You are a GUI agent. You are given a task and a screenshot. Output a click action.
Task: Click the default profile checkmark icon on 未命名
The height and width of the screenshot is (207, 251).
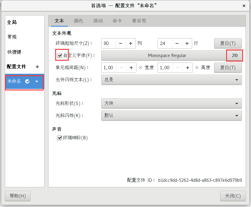(27, 81)
